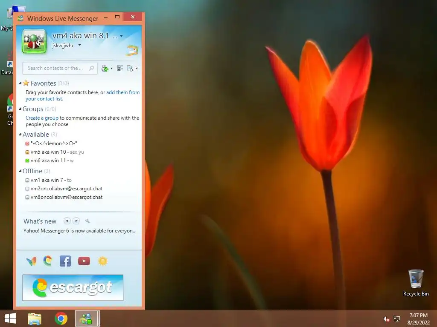Click Windows Live Messenger taskbar button
Viewport: 437px width, 327px height.
click(x=87, y=318)
